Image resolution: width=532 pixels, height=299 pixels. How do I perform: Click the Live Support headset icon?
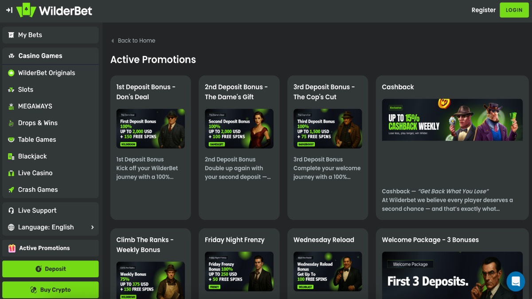click(12, 211)
